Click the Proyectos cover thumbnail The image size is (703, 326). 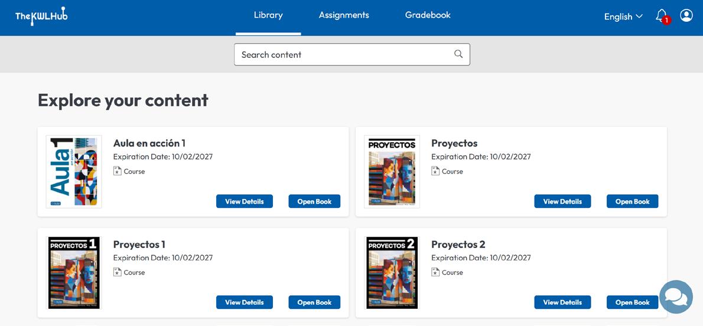pyautogui.click(x=392, y=172)
